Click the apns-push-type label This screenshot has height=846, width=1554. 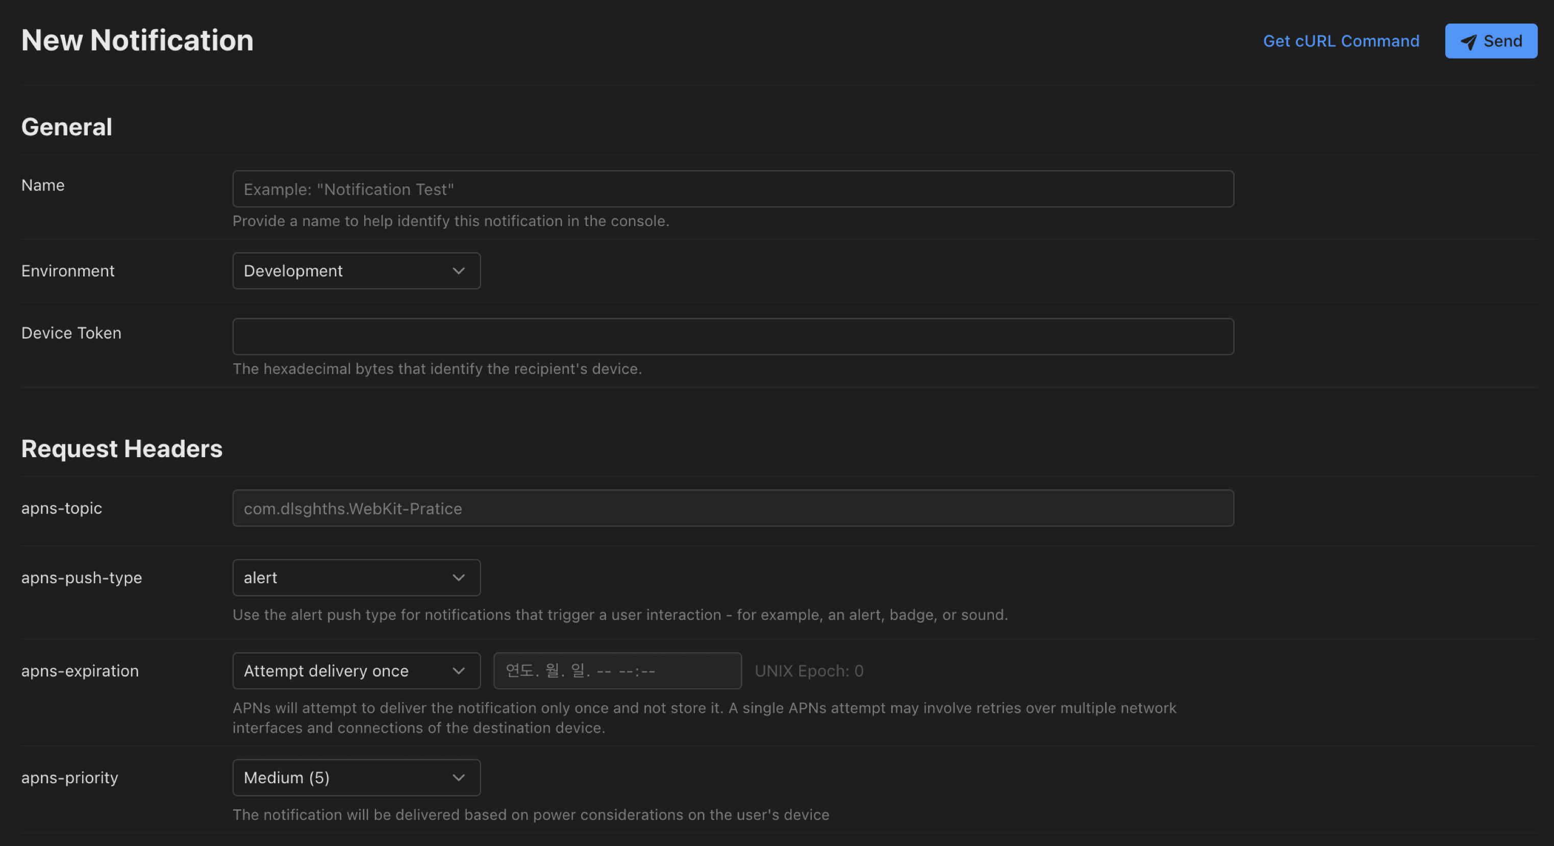click(x=82, y=578)
